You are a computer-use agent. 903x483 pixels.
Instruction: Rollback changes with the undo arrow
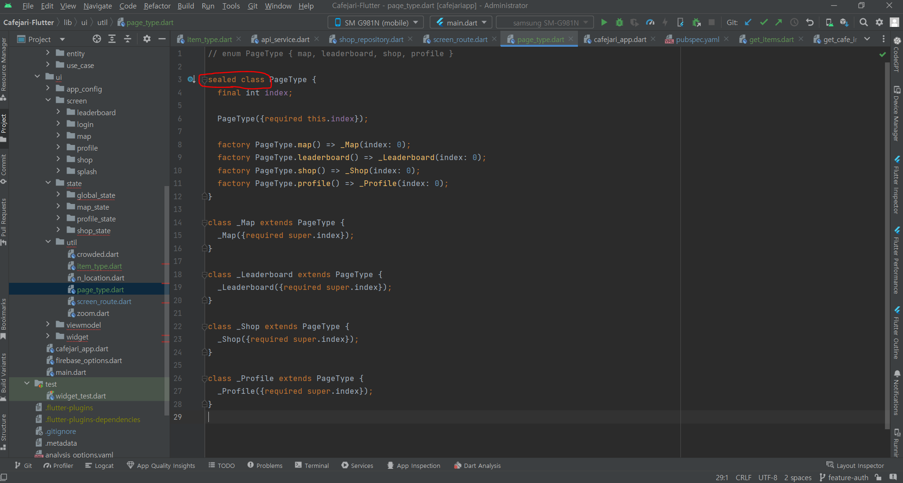click(809, 22)
